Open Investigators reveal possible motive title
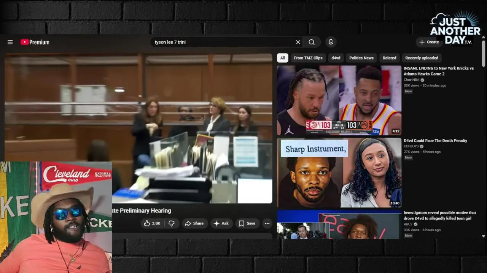Screen dimensions: 487x273 440,215
